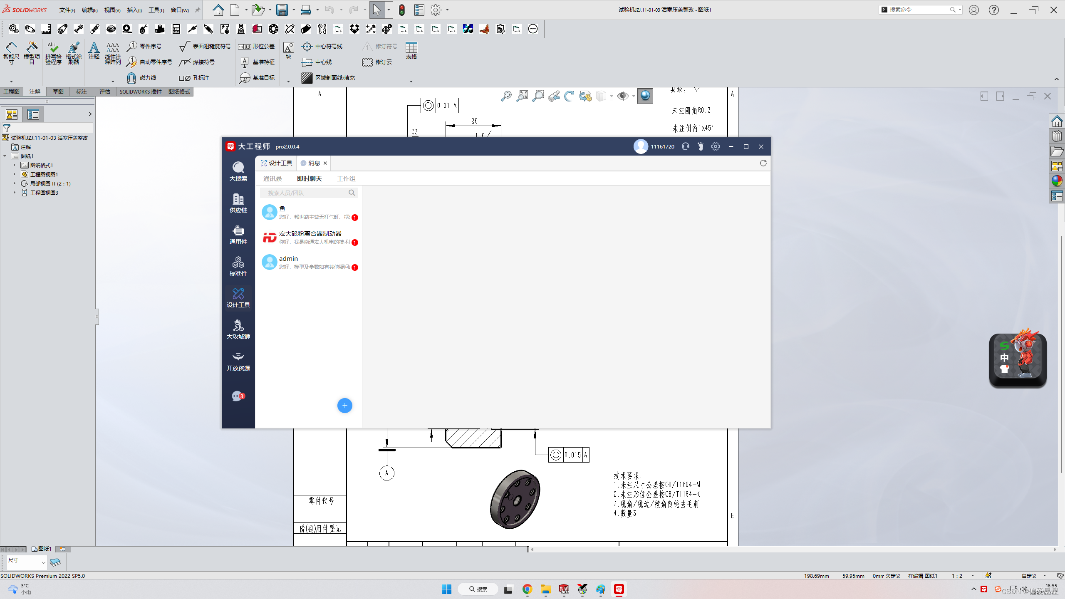
Task: Expand the 工程图视图1 tree node
Action: click(14, 174)
